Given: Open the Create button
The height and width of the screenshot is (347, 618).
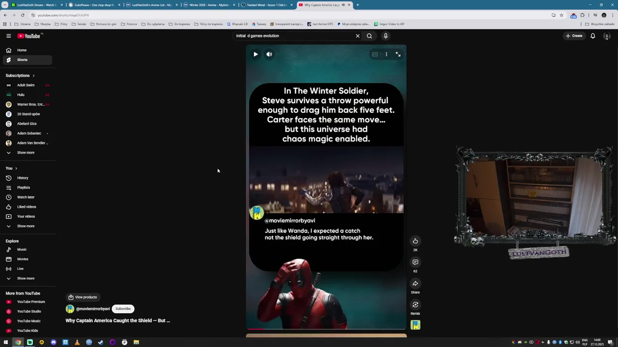Looking at the screenshot, I should (x=574, y=36).
